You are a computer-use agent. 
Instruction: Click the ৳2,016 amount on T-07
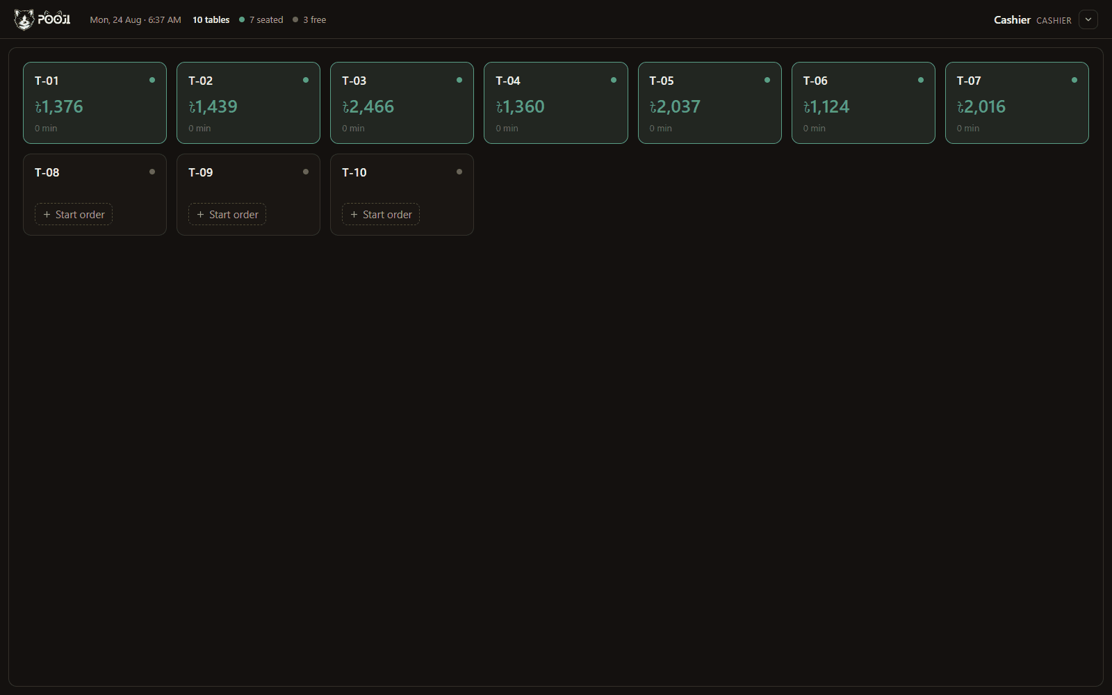coord(981,106)
